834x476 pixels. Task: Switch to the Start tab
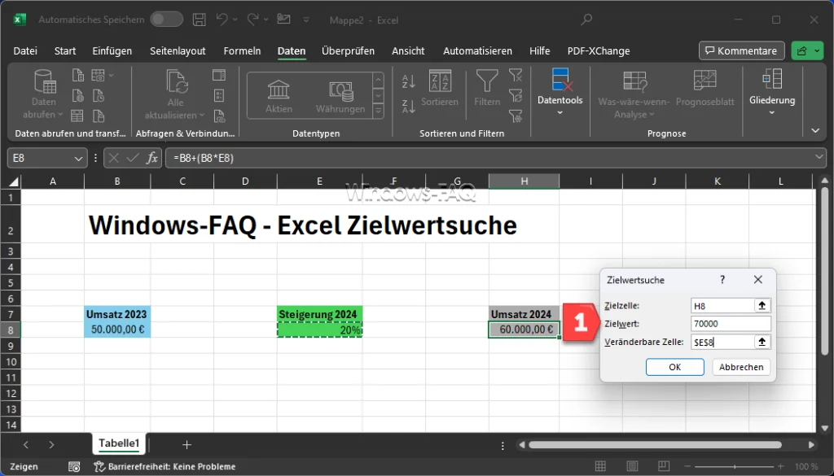65,51
